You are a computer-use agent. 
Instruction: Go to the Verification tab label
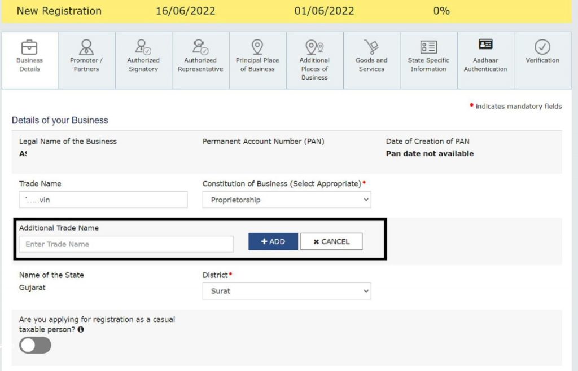pos(542,60)
